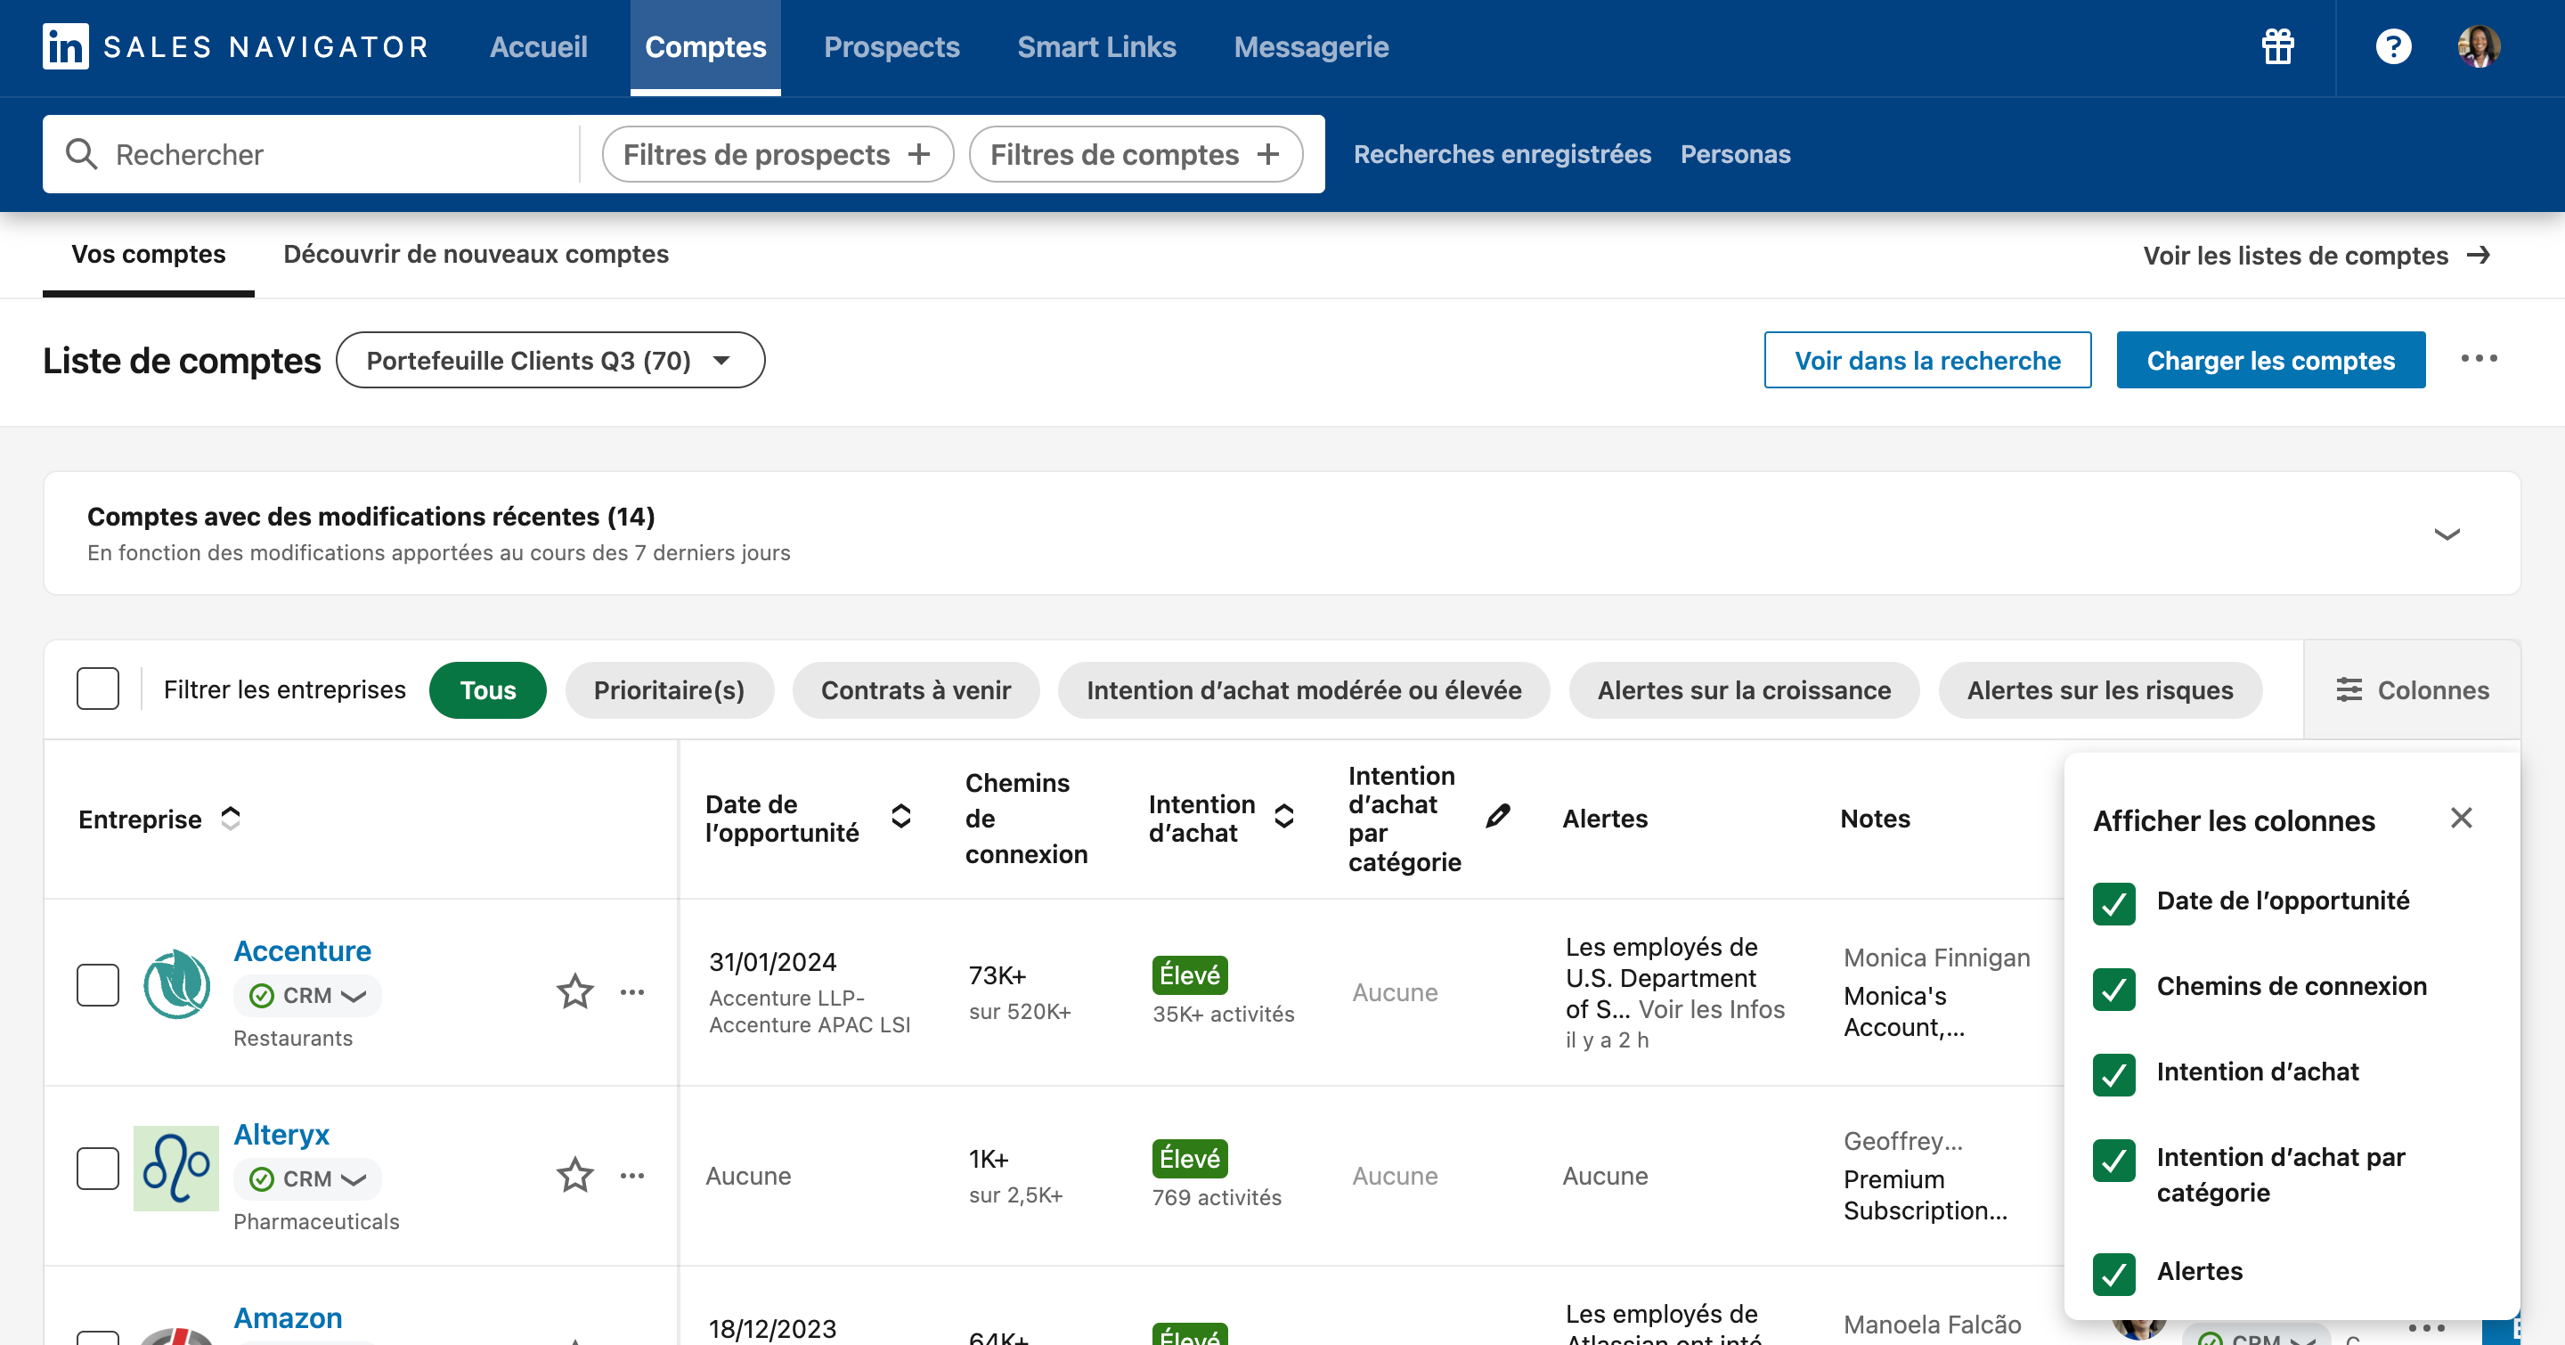The image size is (2565, 1345).
Task: Open Personas link
Action: pyautogui.click(x=1736, y=154)
